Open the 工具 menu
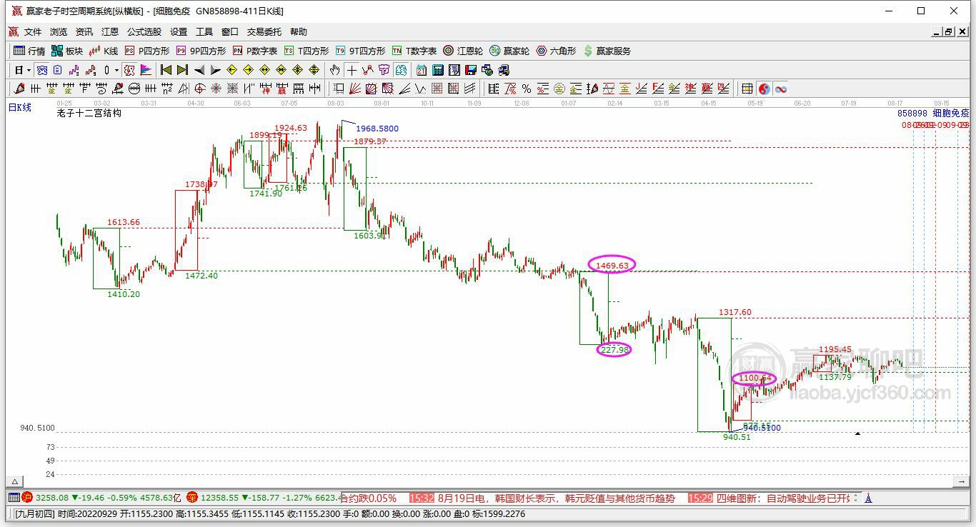 point(204,32)
